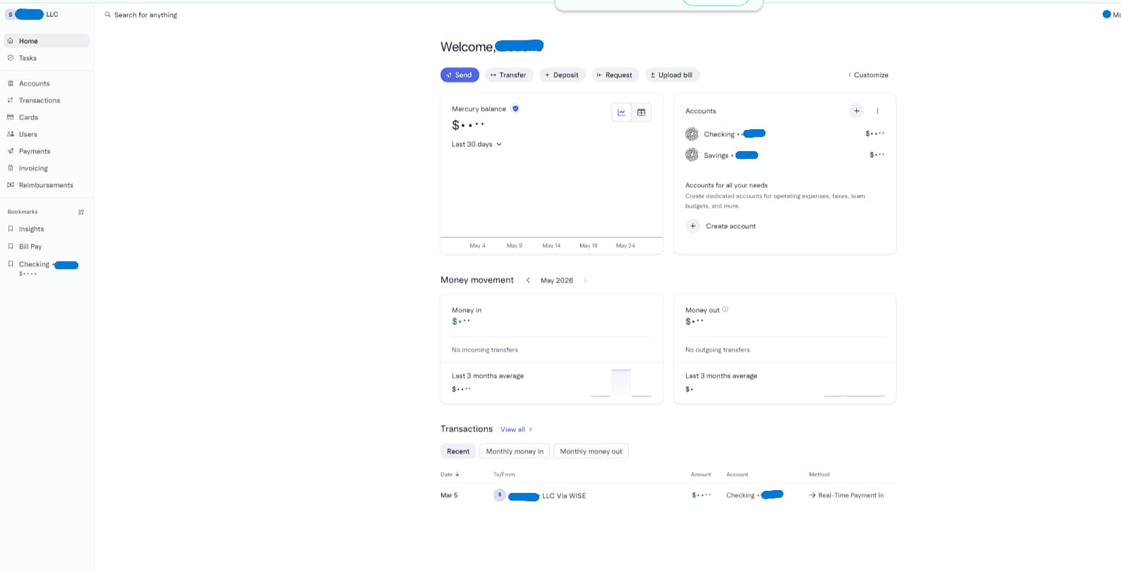The image size is (1121, 572).
Task: Click the info icon beside Money out
Action: [725, 309]
